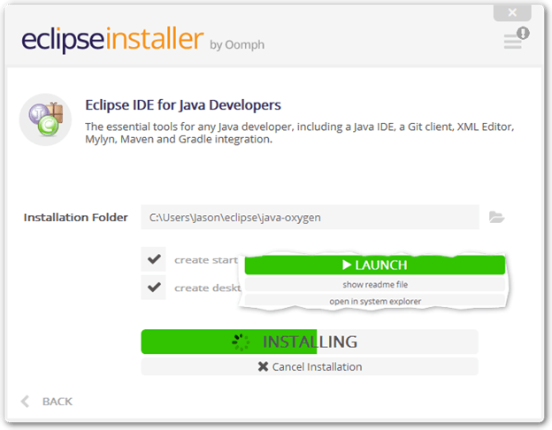
Task: Click the green LAUNCH button
Action: [375, 265]
